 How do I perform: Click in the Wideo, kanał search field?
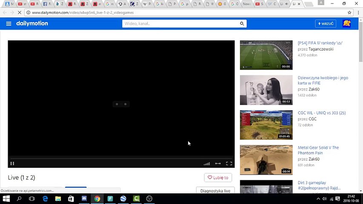[180, 24]
